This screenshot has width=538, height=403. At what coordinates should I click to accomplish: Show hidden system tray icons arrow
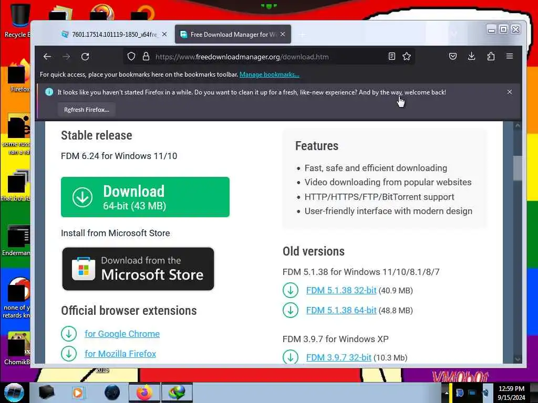[x=446, y=393]
